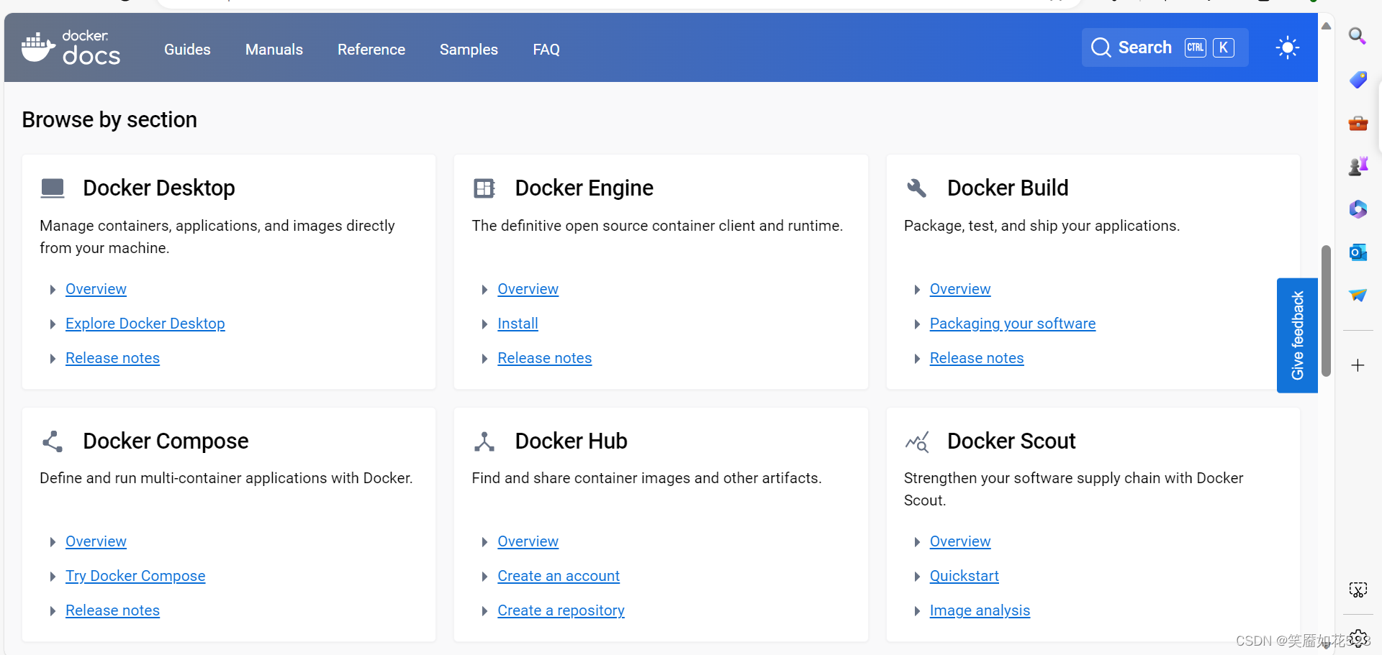Open browser sidebar Outlook icon
The height and width of the screenshot is (655, 1382).
point(1358,252)
